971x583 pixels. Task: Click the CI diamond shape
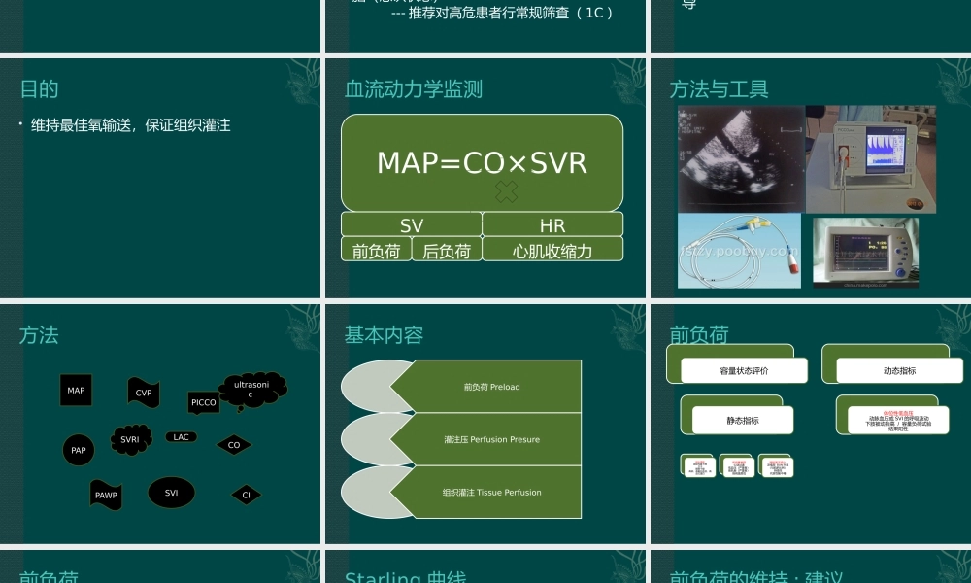[246, 494]
